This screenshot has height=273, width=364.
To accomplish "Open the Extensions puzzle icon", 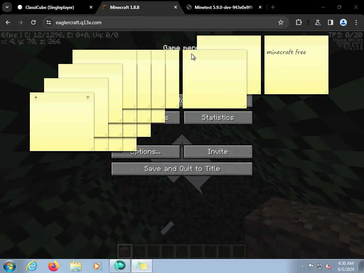I will pos(299,22).
